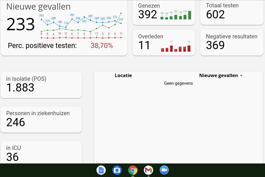This screenshot has width=265, height=177.
Task: Click the sort arrow beside Nieuwe gevallen column
Action: pyautogui.click(x=241, y=76)
